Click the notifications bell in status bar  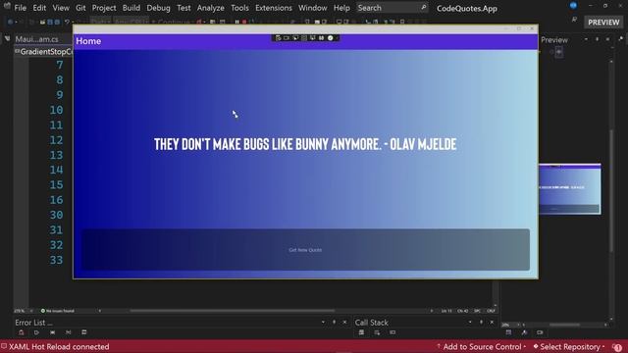(x=617, y=346)
